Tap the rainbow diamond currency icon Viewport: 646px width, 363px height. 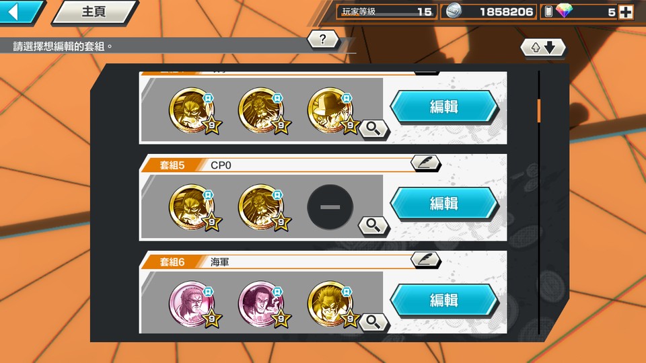[564, 11]
